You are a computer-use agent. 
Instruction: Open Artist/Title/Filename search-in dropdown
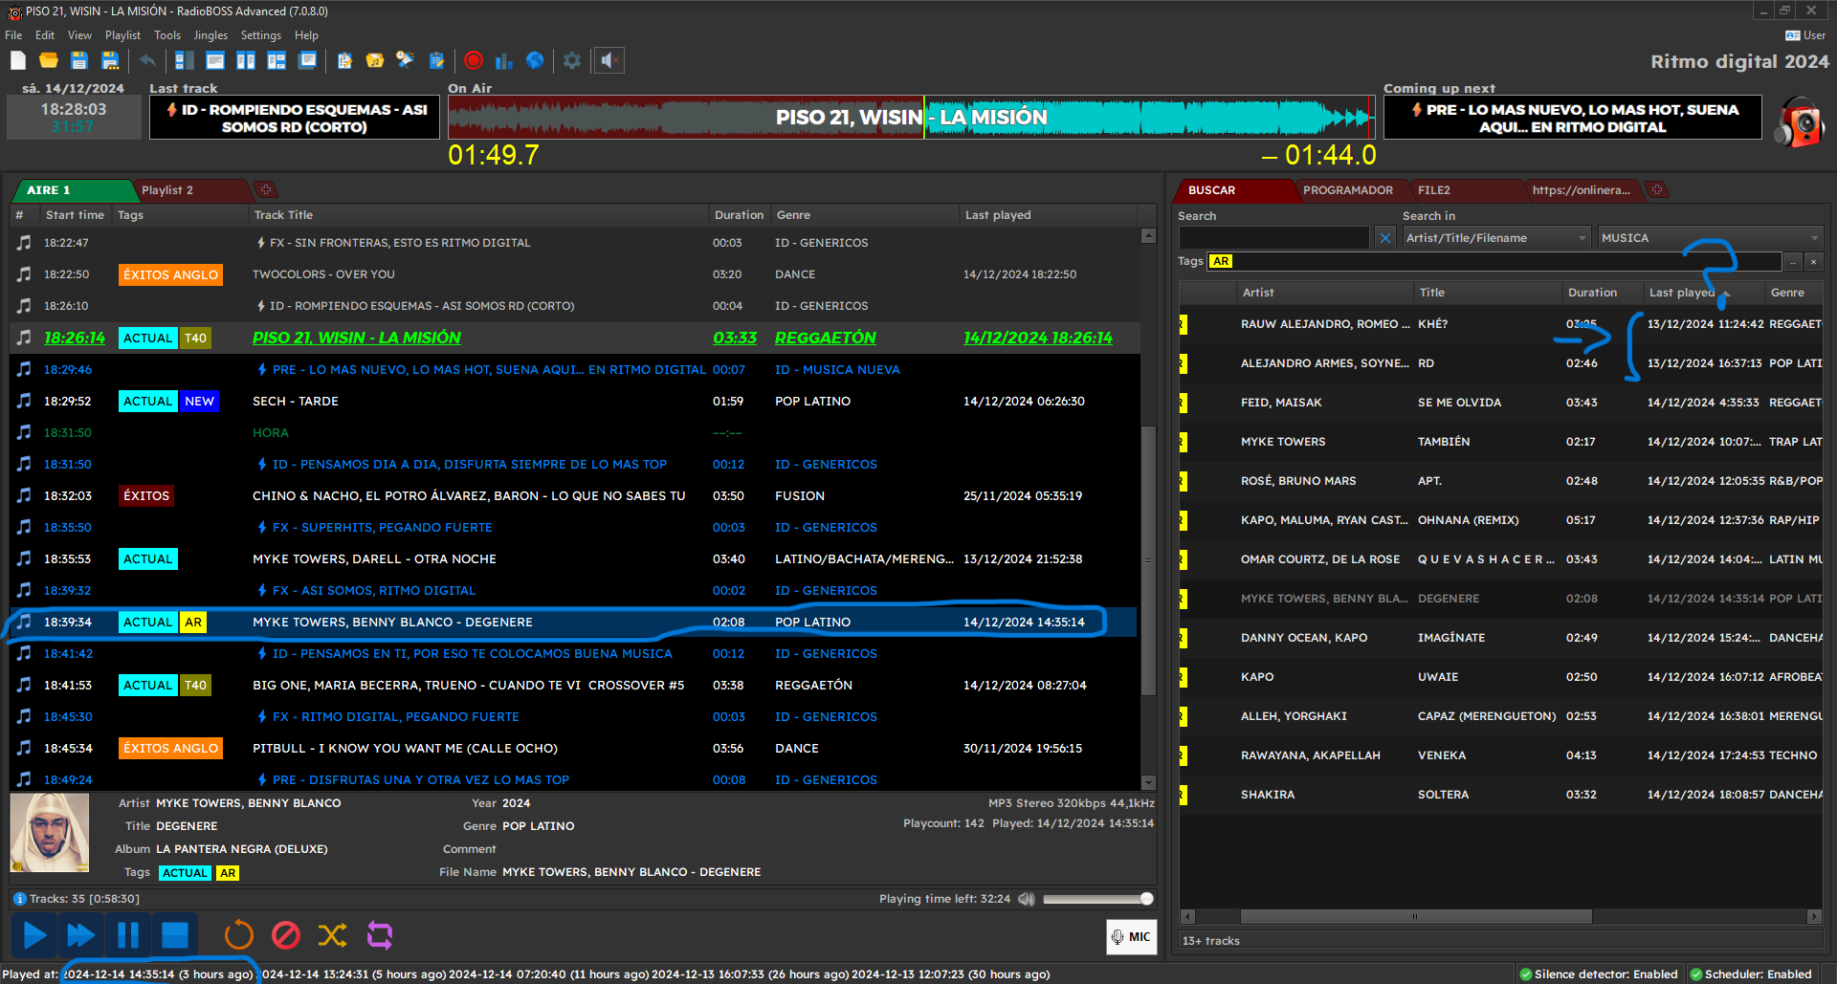click(x=1496, y=238)
